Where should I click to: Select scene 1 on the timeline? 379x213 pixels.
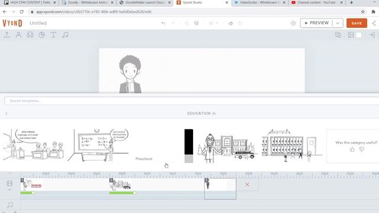[x=65, y=185]
